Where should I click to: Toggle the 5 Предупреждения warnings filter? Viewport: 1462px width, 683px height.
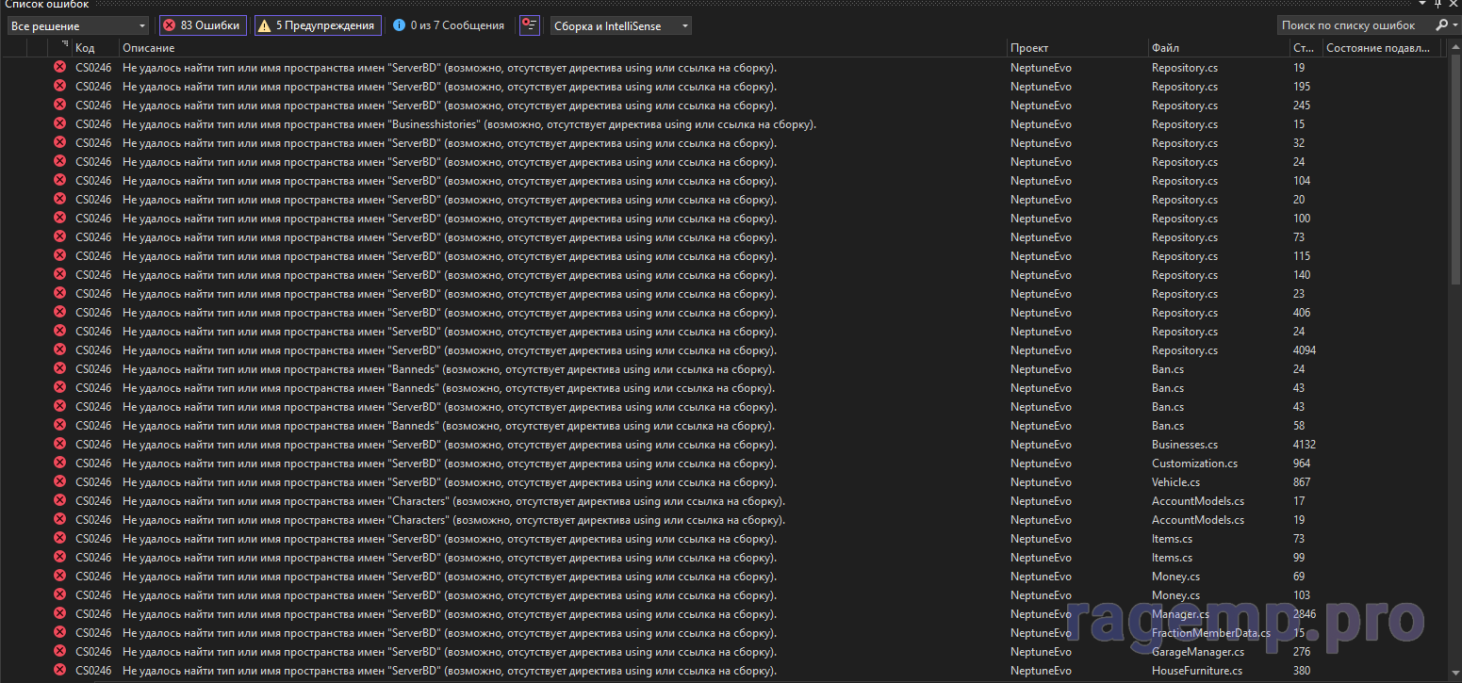tap(318, 25)
